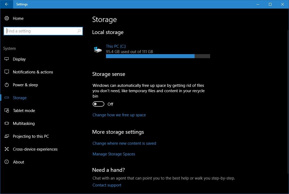Select the Display icon in sidebar
The height and width of the screenshot is (194, 289).
[x=6, y=59]
